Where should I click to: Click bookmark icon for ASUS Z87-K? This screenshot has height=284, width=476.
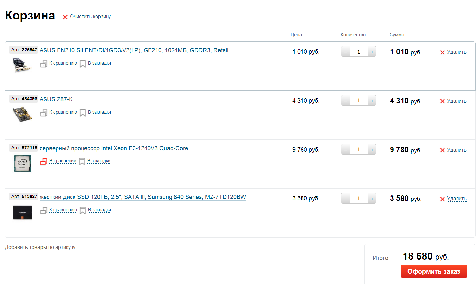coord(83,113)
